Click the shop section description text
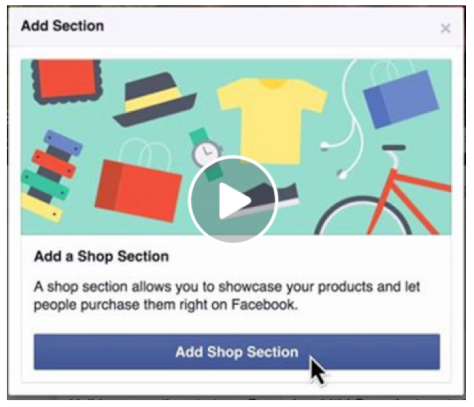 (x=227, y=296)
